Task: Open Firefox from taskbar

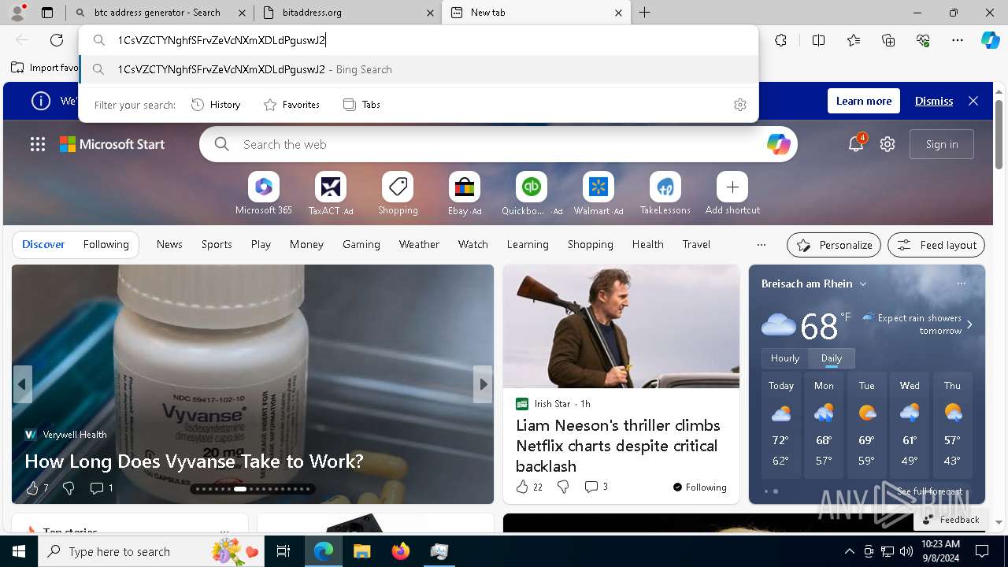Action: click(x=401, y=551)
